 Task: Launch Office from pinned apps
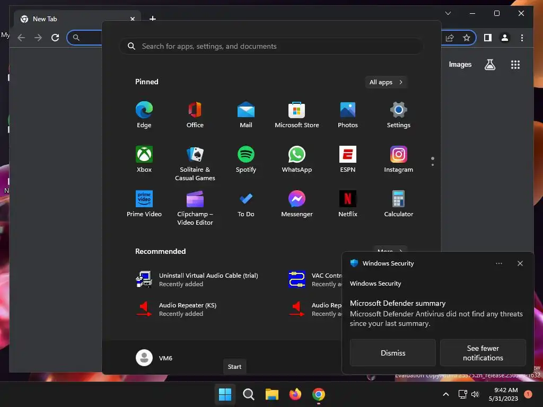(195, 115)
